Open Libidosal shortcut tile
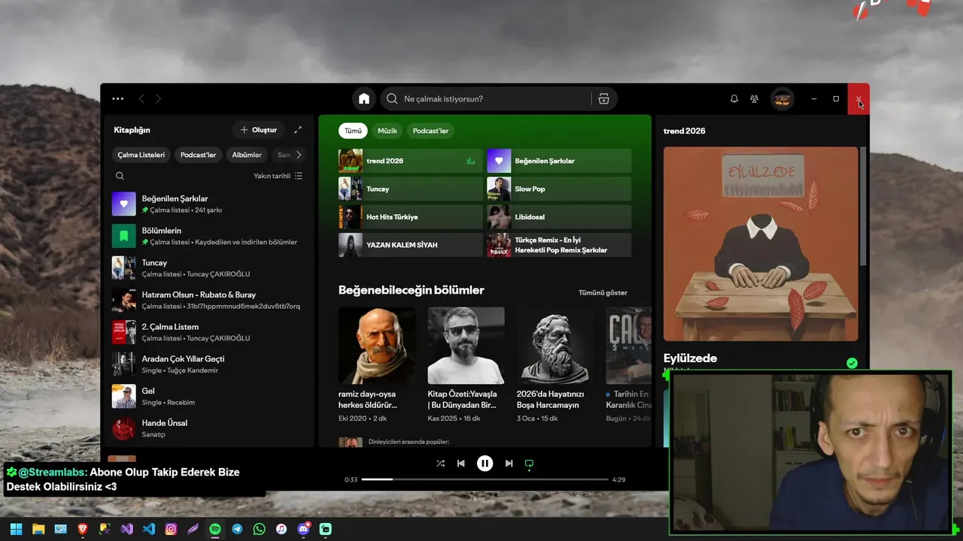963x541 pixels. (559, 216)
